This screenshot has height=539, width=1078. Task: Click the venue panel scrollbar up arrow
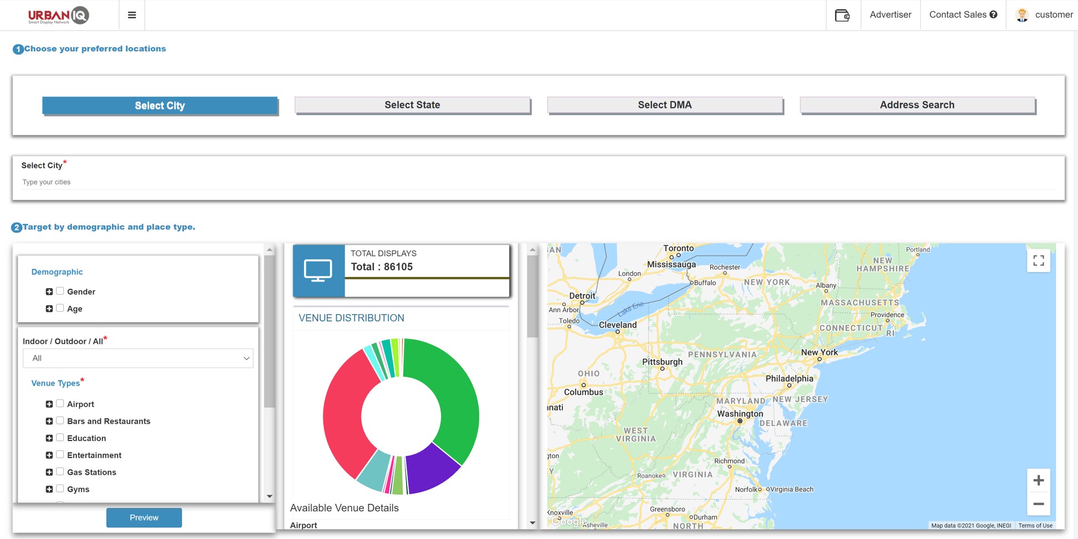point(532,250)
